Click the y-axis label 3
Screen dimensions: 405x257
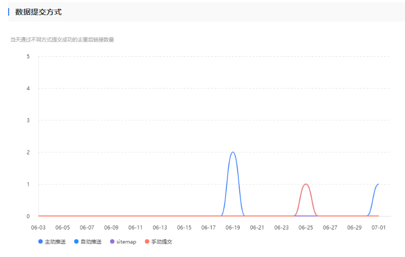pyautogui.click(x=28, y=120)
